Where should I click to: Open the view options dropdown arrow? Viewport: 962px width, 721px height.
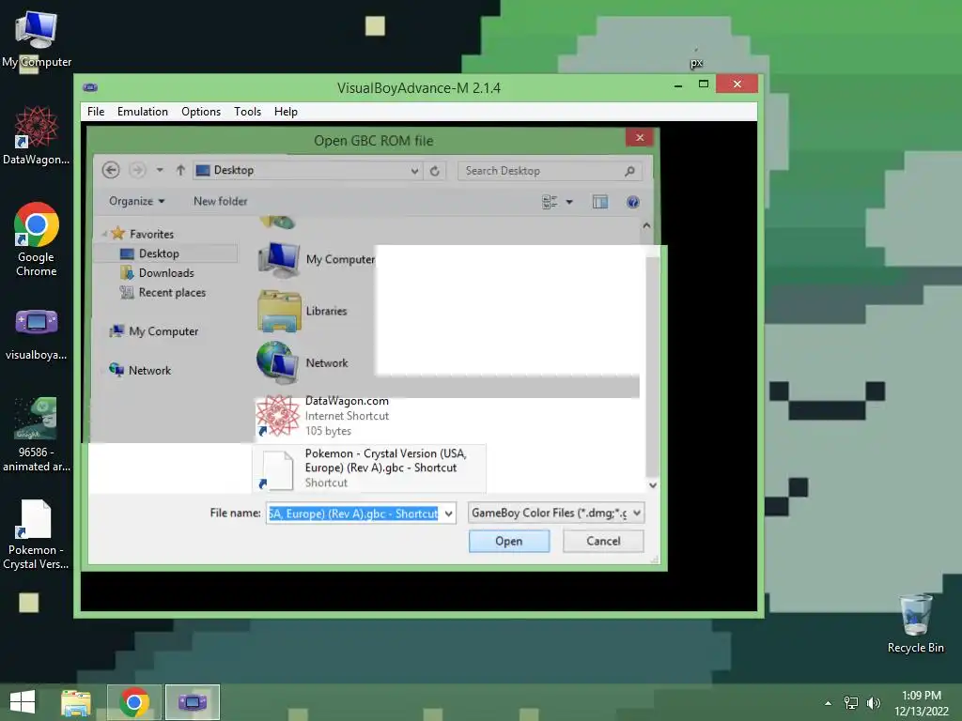tap(569, 202)
